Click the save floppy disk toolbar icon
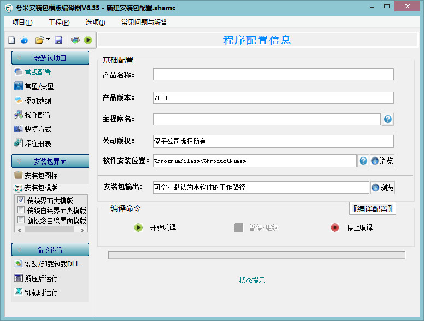The width and height of the screenshot is (424, 321). tap(58, 40)
